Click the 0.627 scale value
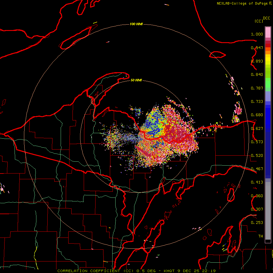This screenshot has height=273, width=273. click(x=257, y=129)
